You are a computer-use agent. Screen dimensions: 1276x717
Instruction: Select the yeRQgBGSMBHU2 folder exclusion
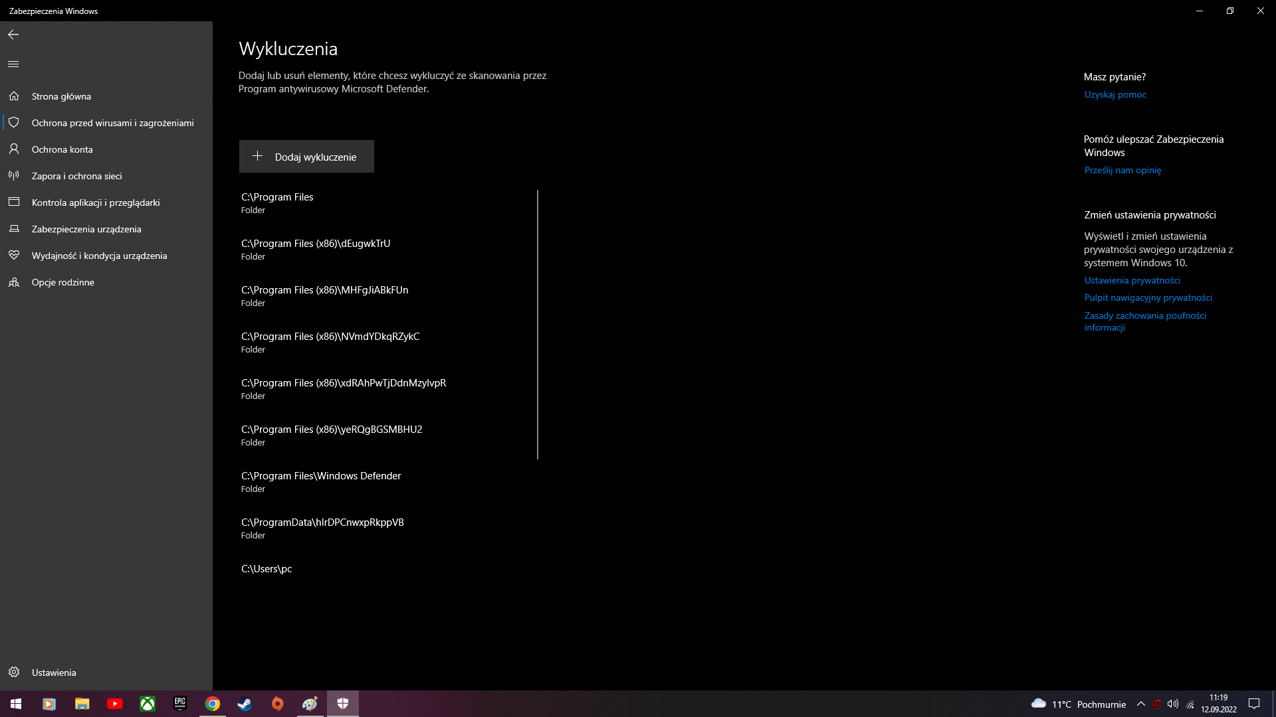[387, 436]
